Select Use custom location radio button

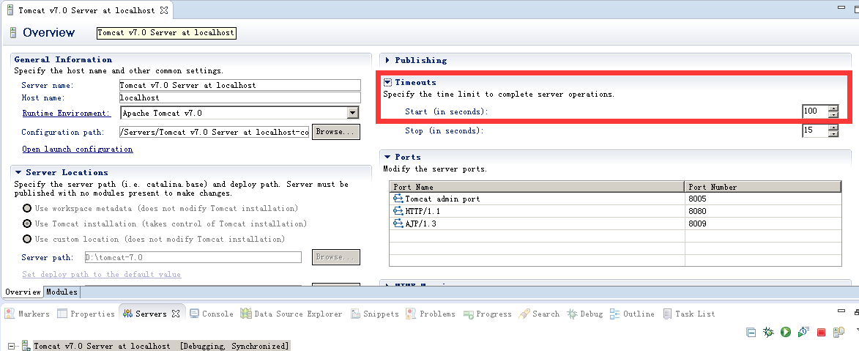[27, 239]
